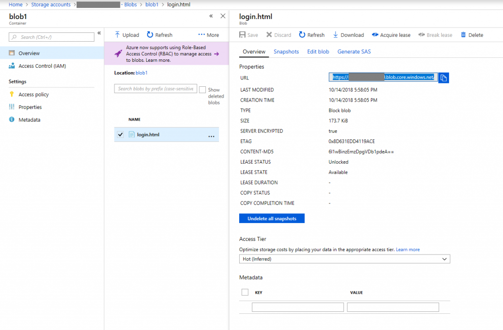The image size is (503, 330).
Task: Toggle the Show deleted blobs checkbox
Action: [x=202, y=90]
